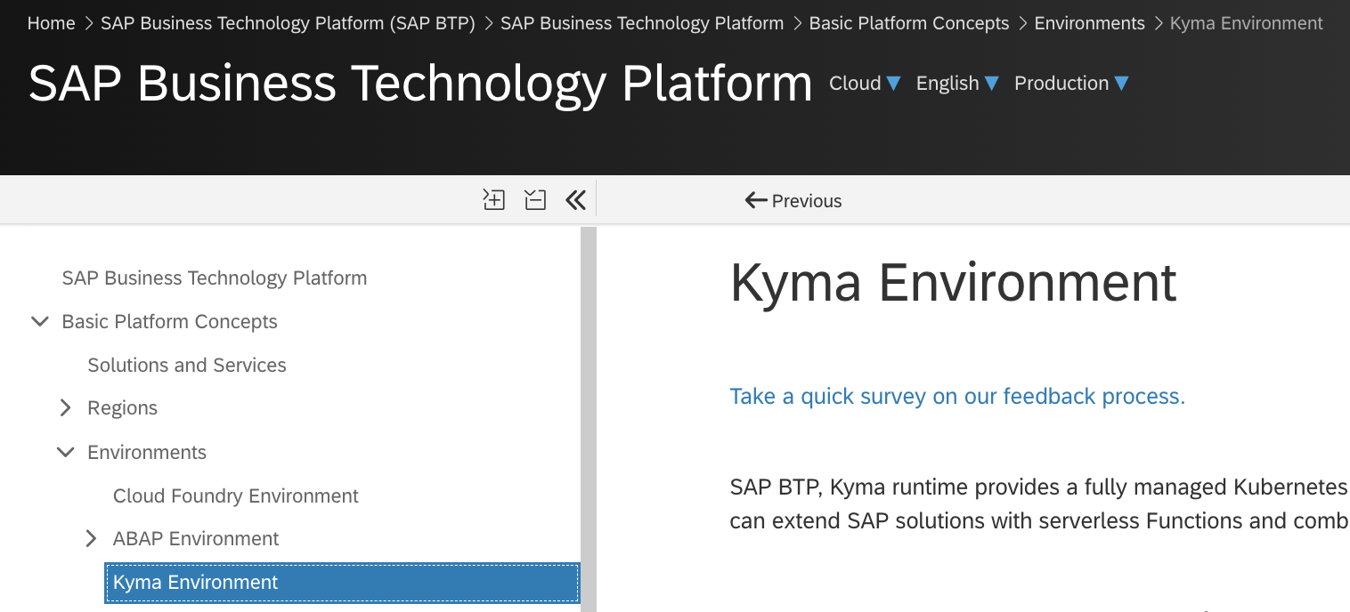Select Kyma Environment in the tree
1350x612 pixels.
196,583
